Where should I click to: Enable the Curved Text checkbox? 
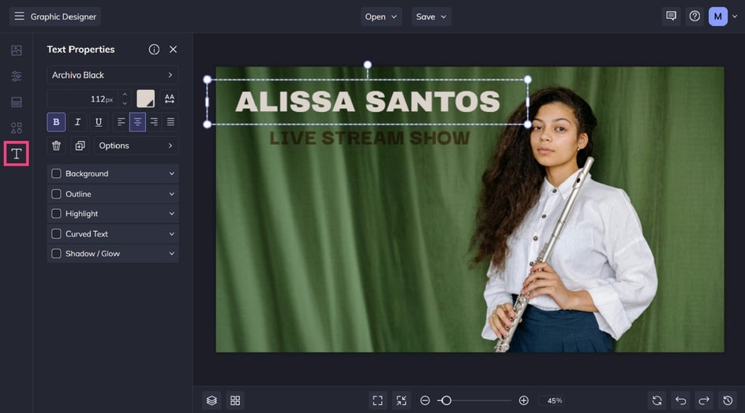pyautogui.click(x=56, y=234)
